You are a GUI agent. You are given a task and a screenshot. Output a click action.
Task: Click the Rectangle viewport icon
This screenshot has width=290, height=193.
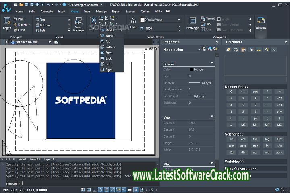[193, 23]
